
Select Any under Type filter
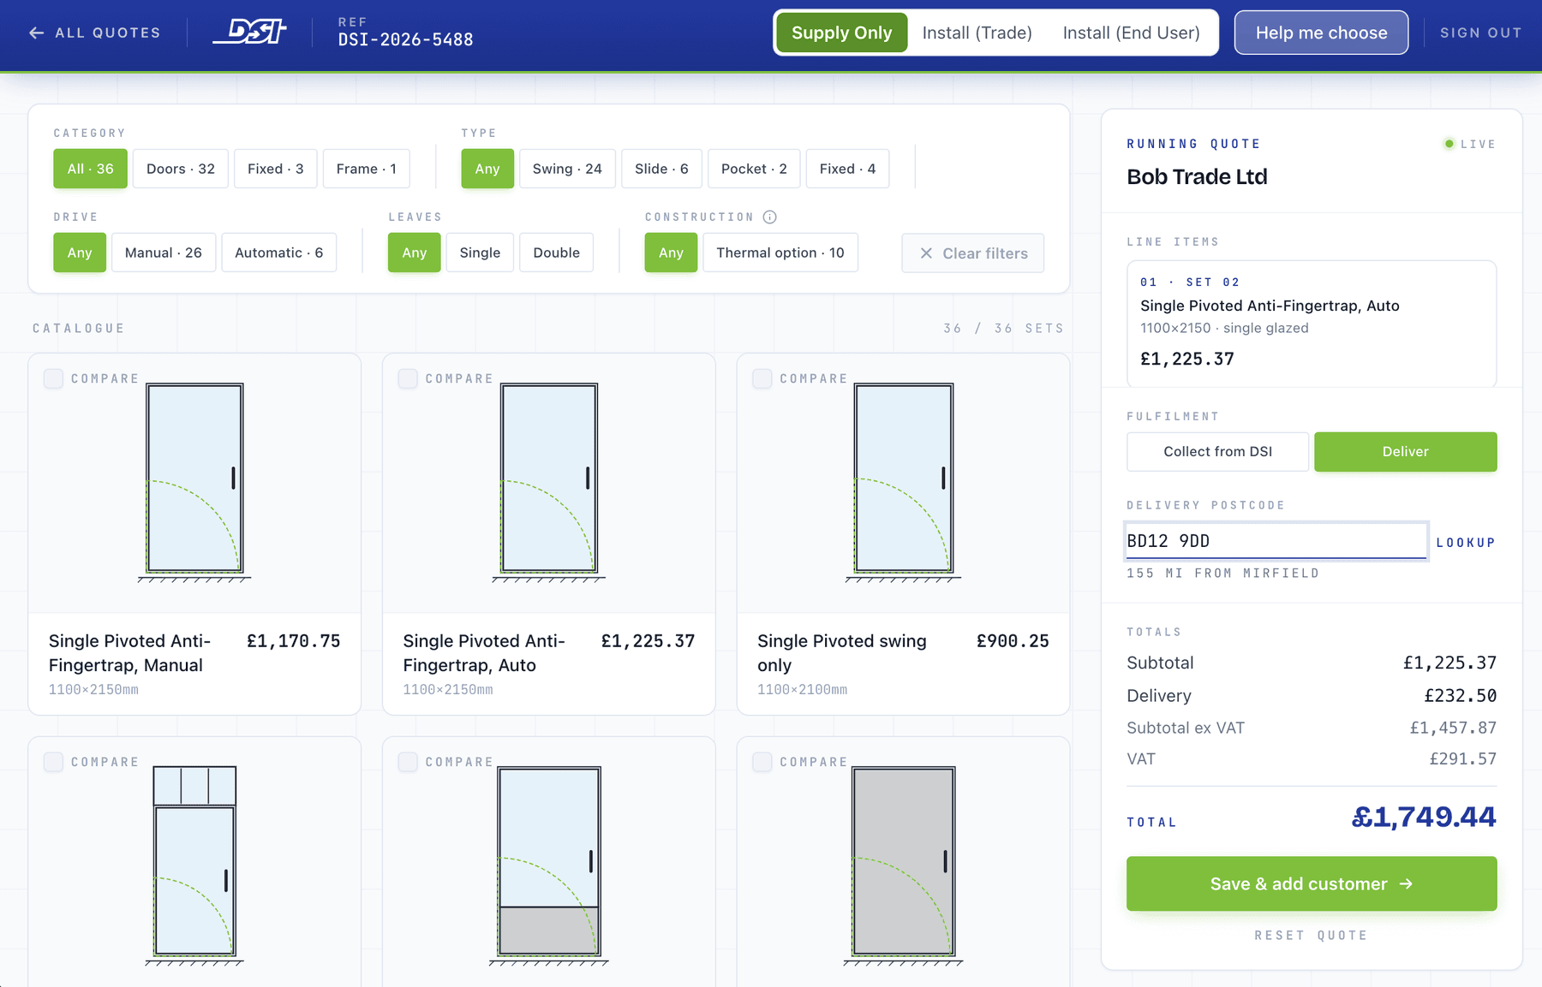(487, 169)
